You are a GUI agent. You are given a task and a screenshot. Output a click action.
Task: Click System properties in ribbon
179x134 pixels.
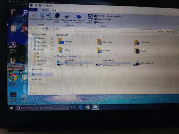(102, 19)
